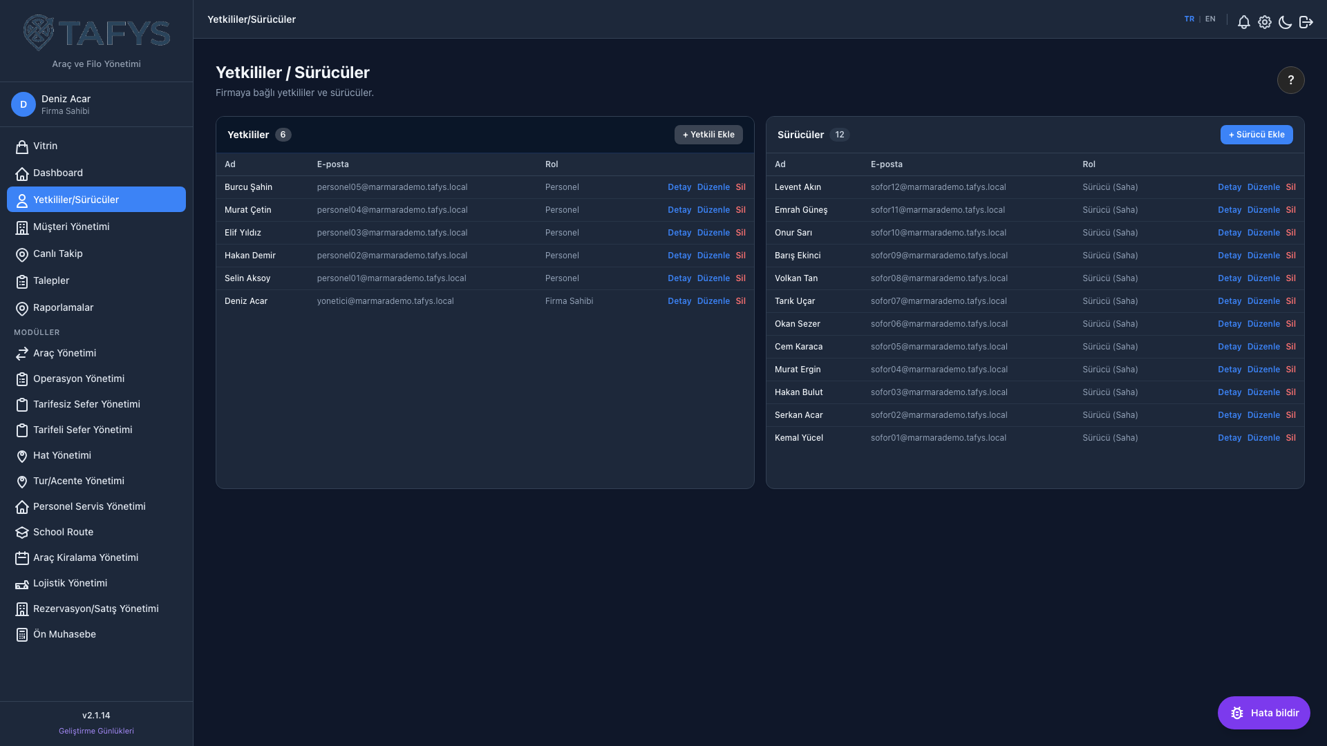Image resolution: width=1327 pixels, height=746 pixels.
Task: Click email sofor09@marmarademo.tafys.local
Action: coord(939,256)
